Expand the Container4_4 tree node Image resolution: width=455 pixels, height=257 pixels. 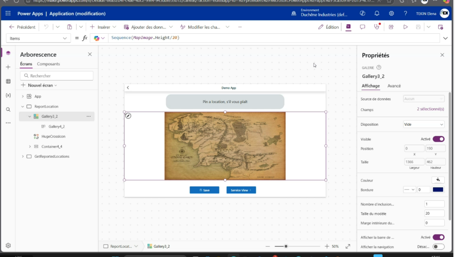pyautogui.click(x=30, y=146)
